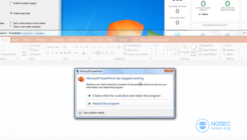
Task: Open the Review ribbon tab
Action: (x=88, y=40)
